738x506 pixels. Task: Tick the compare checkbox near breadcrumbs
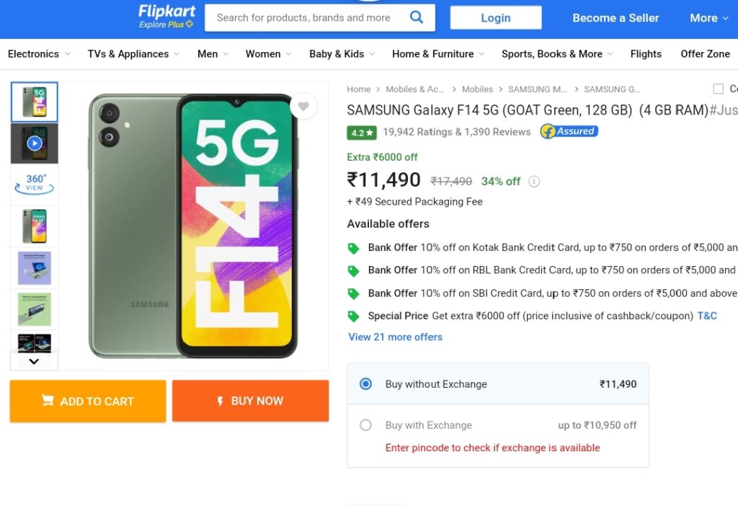718,89
